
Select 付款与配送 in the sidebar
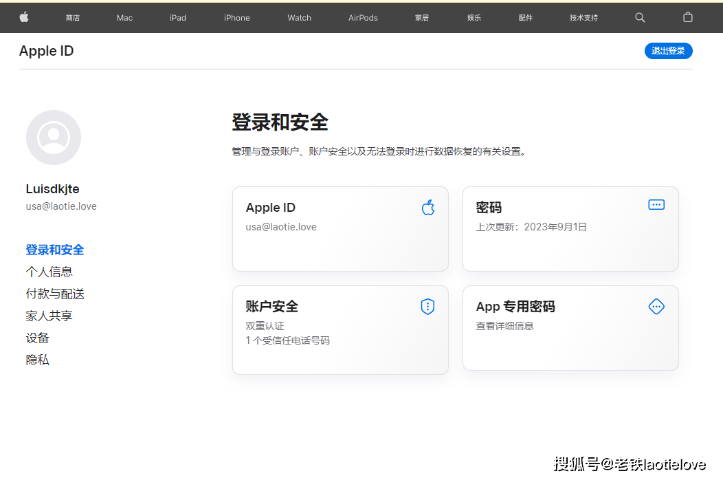click(55, 294)
